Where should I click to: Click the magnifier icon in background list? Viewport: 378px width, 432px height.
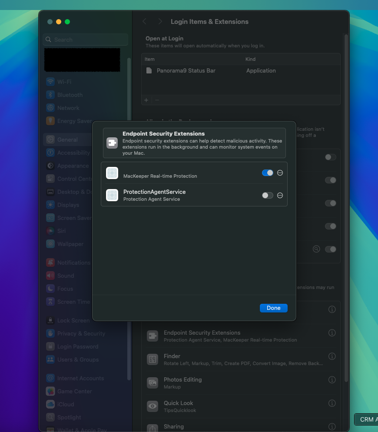316,249
